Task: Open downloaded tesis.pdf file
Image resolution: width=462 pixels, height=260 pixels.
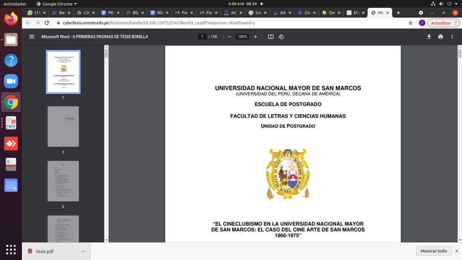Action: 45,251
